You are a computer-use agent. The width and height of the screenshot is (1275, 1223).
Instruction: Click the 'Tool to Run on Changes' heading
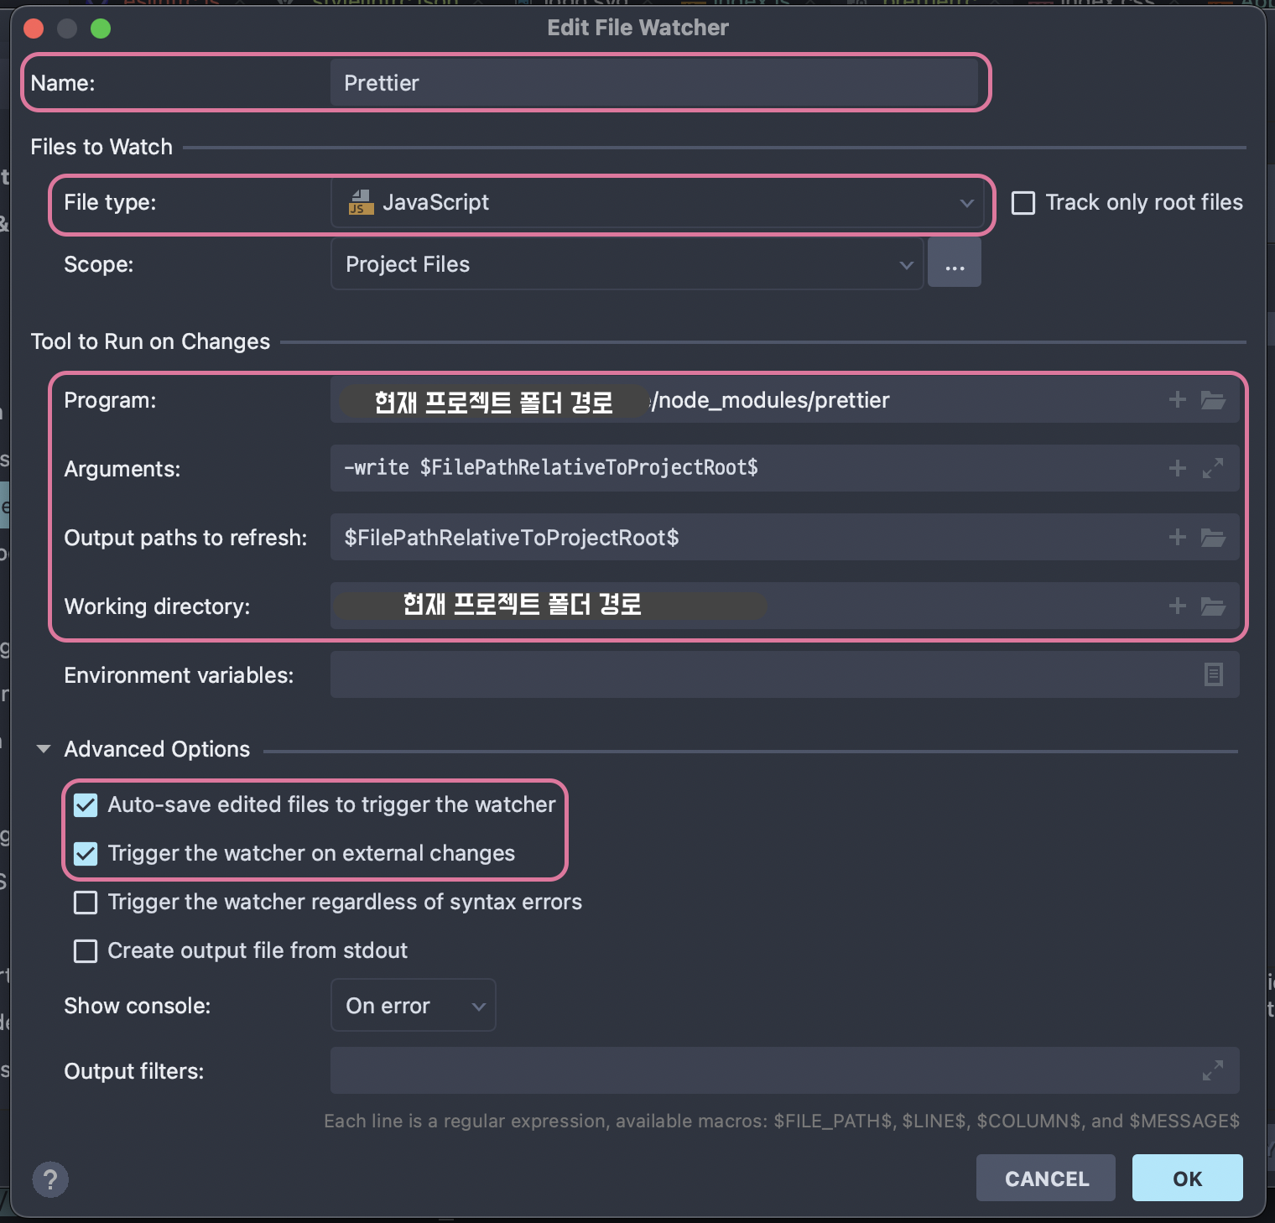coord(150,341)
